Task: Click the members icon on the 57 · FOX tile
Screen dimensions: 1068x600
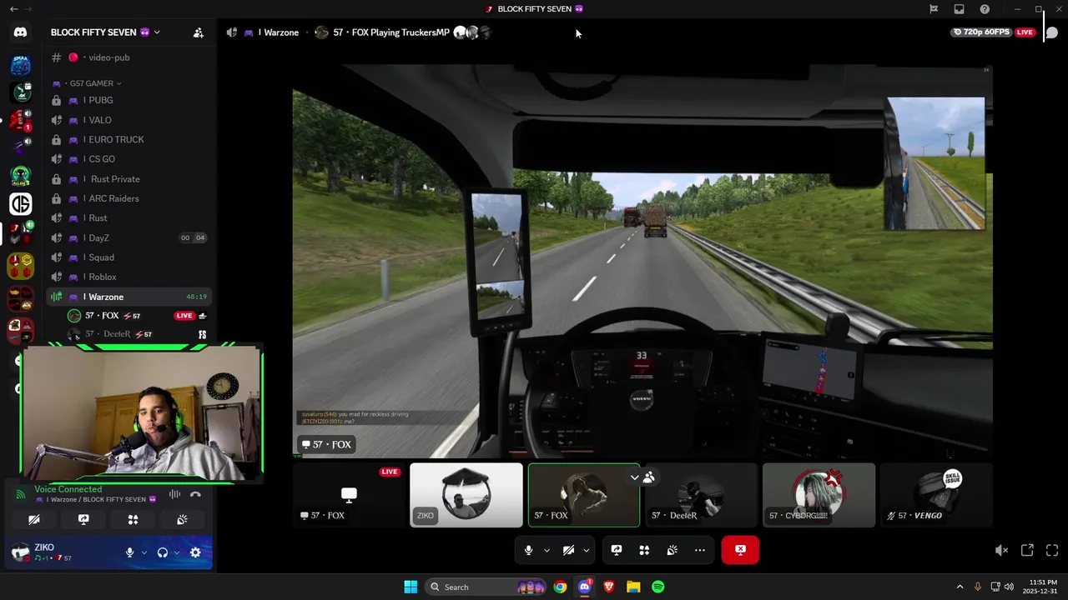Action: 648,477
